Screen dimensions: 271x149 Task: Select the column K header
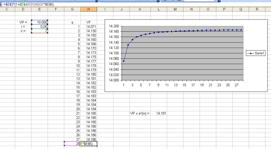[x=140, y=9]
